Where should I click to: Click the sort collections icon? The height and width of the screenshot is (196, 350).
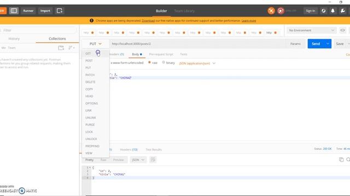tap(72, 48)
